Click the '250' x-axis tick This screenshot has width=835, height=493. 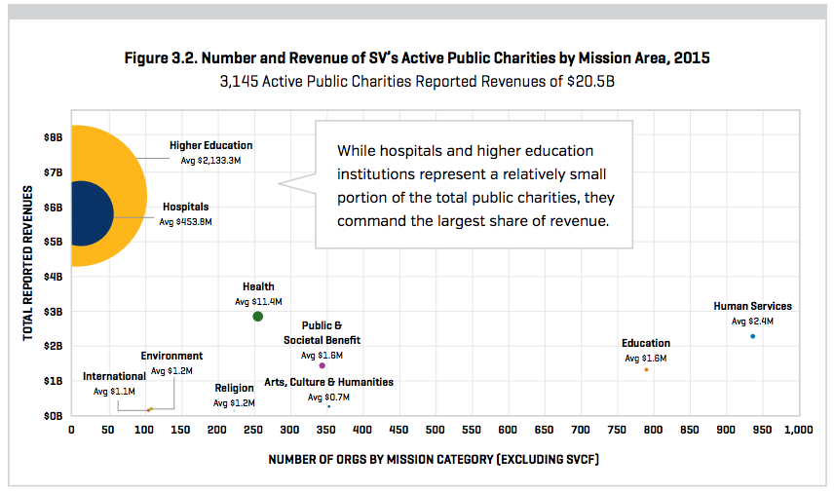coord(253,430)
